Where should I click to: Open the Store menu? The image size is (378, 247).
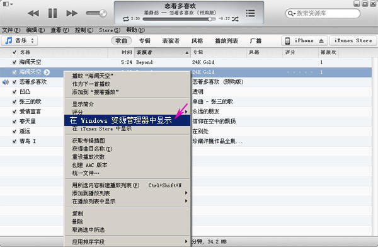tap(110, 30)
